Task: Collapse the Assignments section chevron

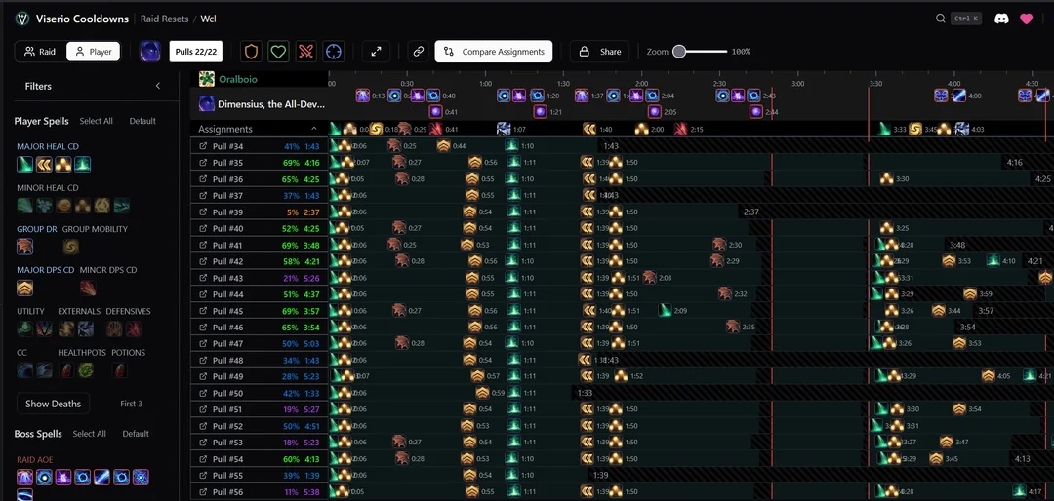Action: click(x=314, y=129)
